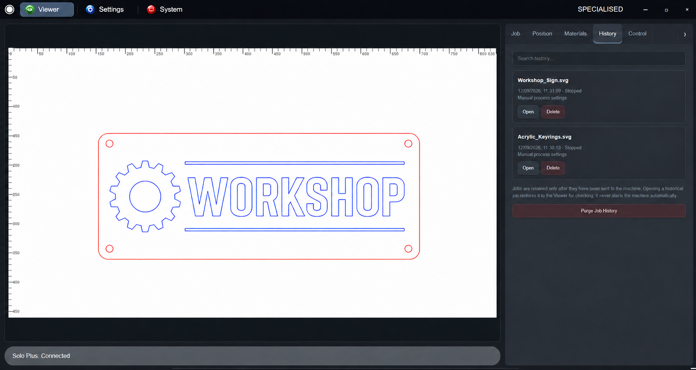696x370 pixels.
Task: Click the 11:31:09 Stopped timestamp
Action: [x=549, y=91]
